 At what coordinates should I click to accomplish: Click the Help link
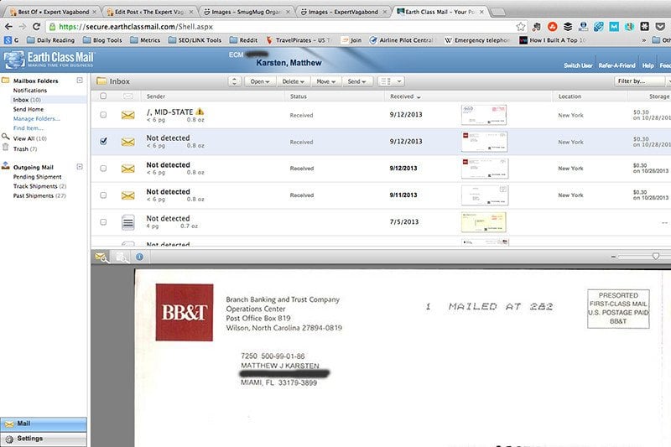[x=648, y=65]
